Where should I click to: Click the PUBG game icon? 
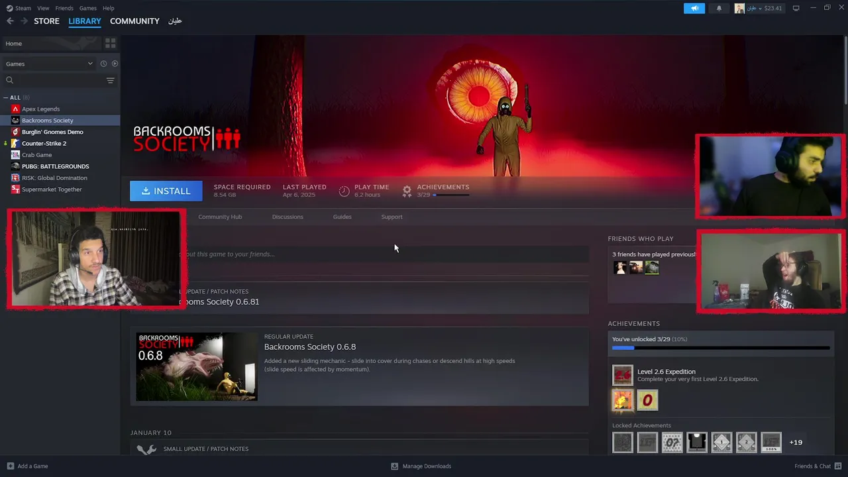pos(15,166)
